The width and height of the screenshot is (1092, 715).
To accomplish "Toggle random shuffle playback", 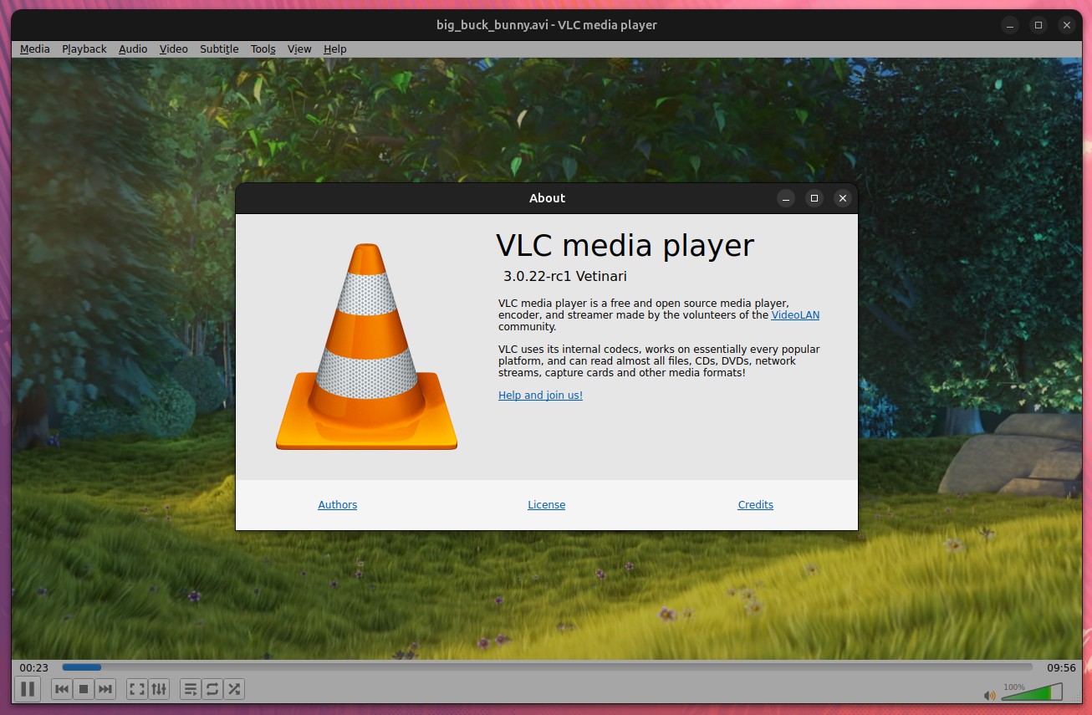I will tap(234, 689).
